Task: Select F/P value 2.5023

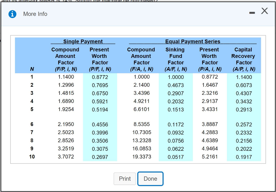Action: (66, 132)
